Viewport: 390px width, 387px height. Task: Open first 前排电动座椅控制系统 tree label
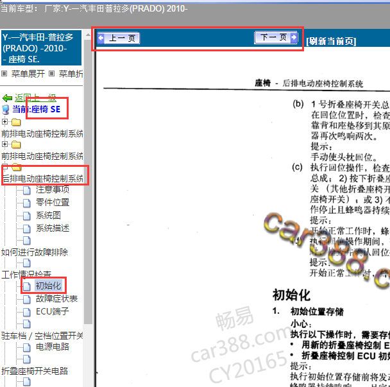42,134
